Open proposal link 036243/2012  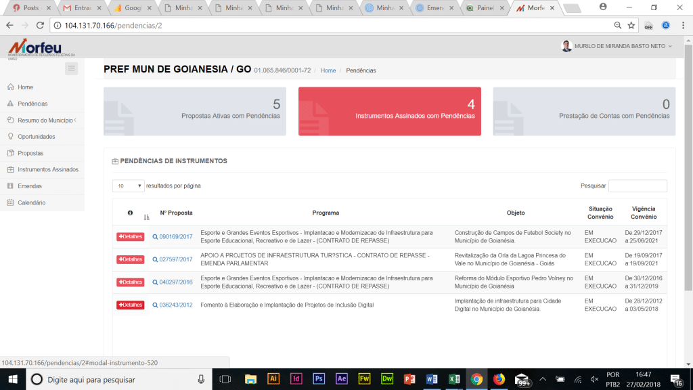(175, 305)
